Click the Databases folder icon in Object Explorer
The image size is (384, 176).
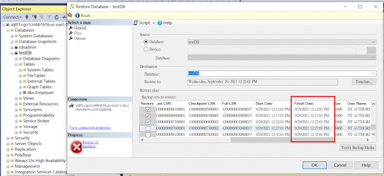point(12,30)
